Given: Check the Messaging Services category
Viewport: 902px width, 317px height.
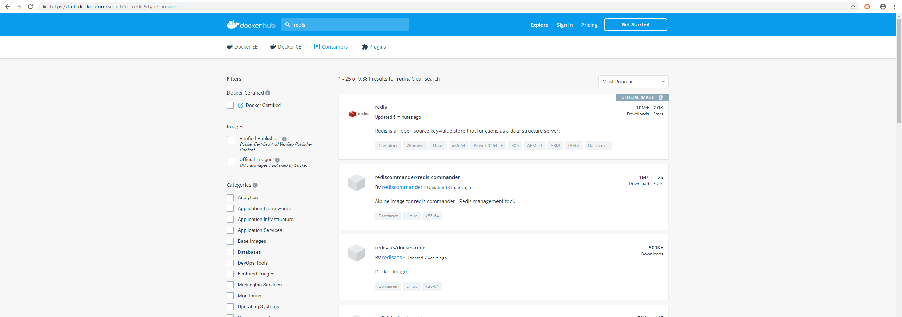Looking at the screenshot, I should [230, 285].
